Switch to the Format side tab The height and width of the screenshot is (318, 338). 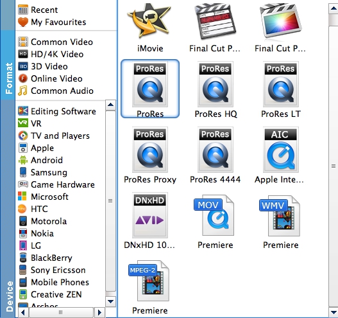click(8, 65)
